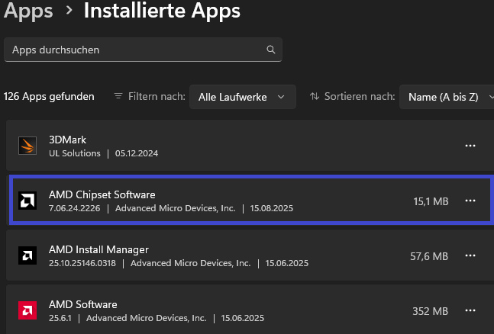Select the AMD Install Manager name
The image size is (494, 334).
(x=98, y=249)
